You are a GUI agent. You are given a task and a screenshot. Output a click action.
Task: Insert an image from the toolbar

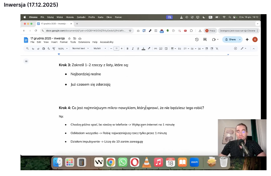166,49
